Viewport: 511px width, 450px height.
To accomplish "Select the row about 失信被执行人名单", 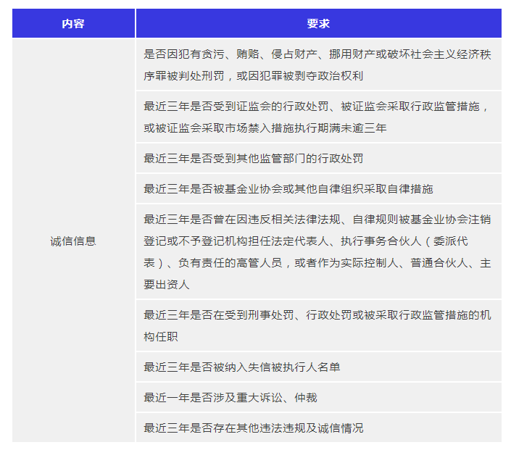I will (x=241, y=367).
